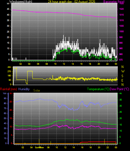Screen dimensions: 130x151
Task: Click the 1020 barometer scale value
Action: click(121, 9)
